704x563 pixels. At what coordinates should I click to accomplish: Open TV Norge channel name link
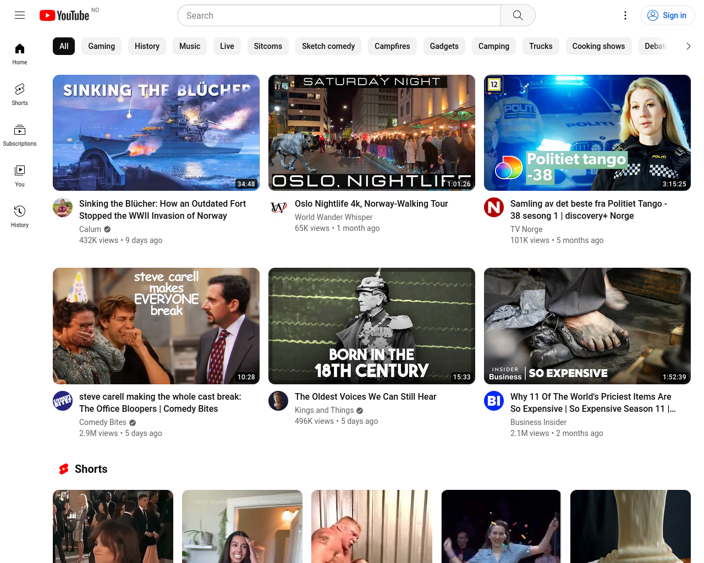(x=526, y=229)
